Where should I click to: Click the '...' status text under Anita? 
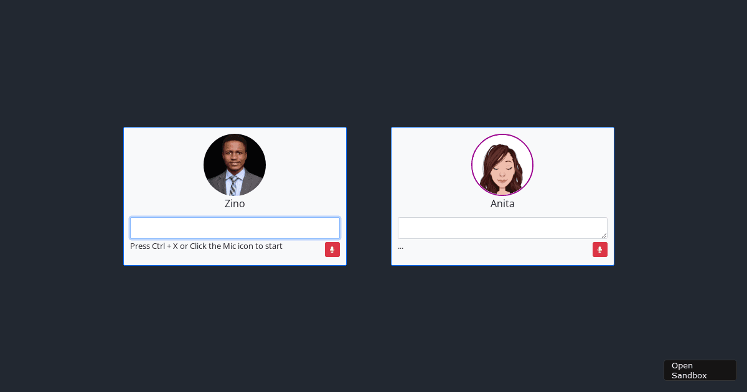pos(400,246)
